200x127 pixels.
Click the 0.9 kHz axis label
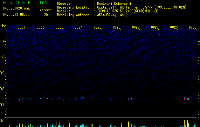(3, 73)
